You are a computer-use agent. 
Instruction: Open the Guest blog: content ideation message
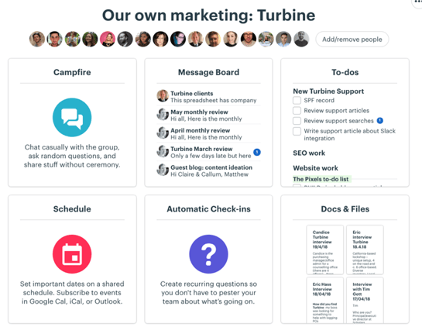coord(208,170)
